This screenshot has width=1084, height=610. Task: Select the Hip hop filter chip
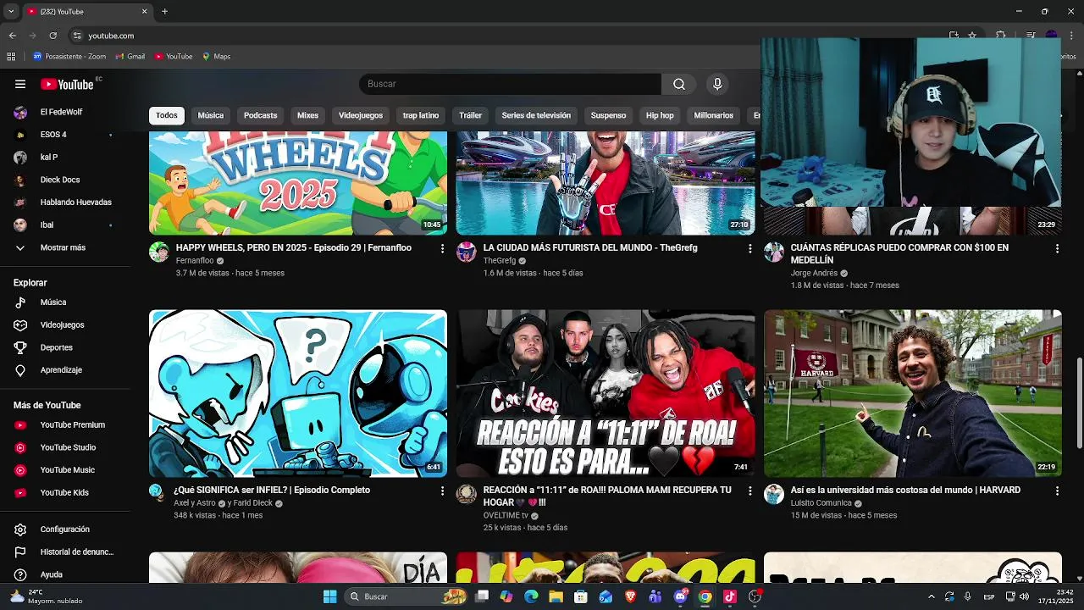coord(660,115)
